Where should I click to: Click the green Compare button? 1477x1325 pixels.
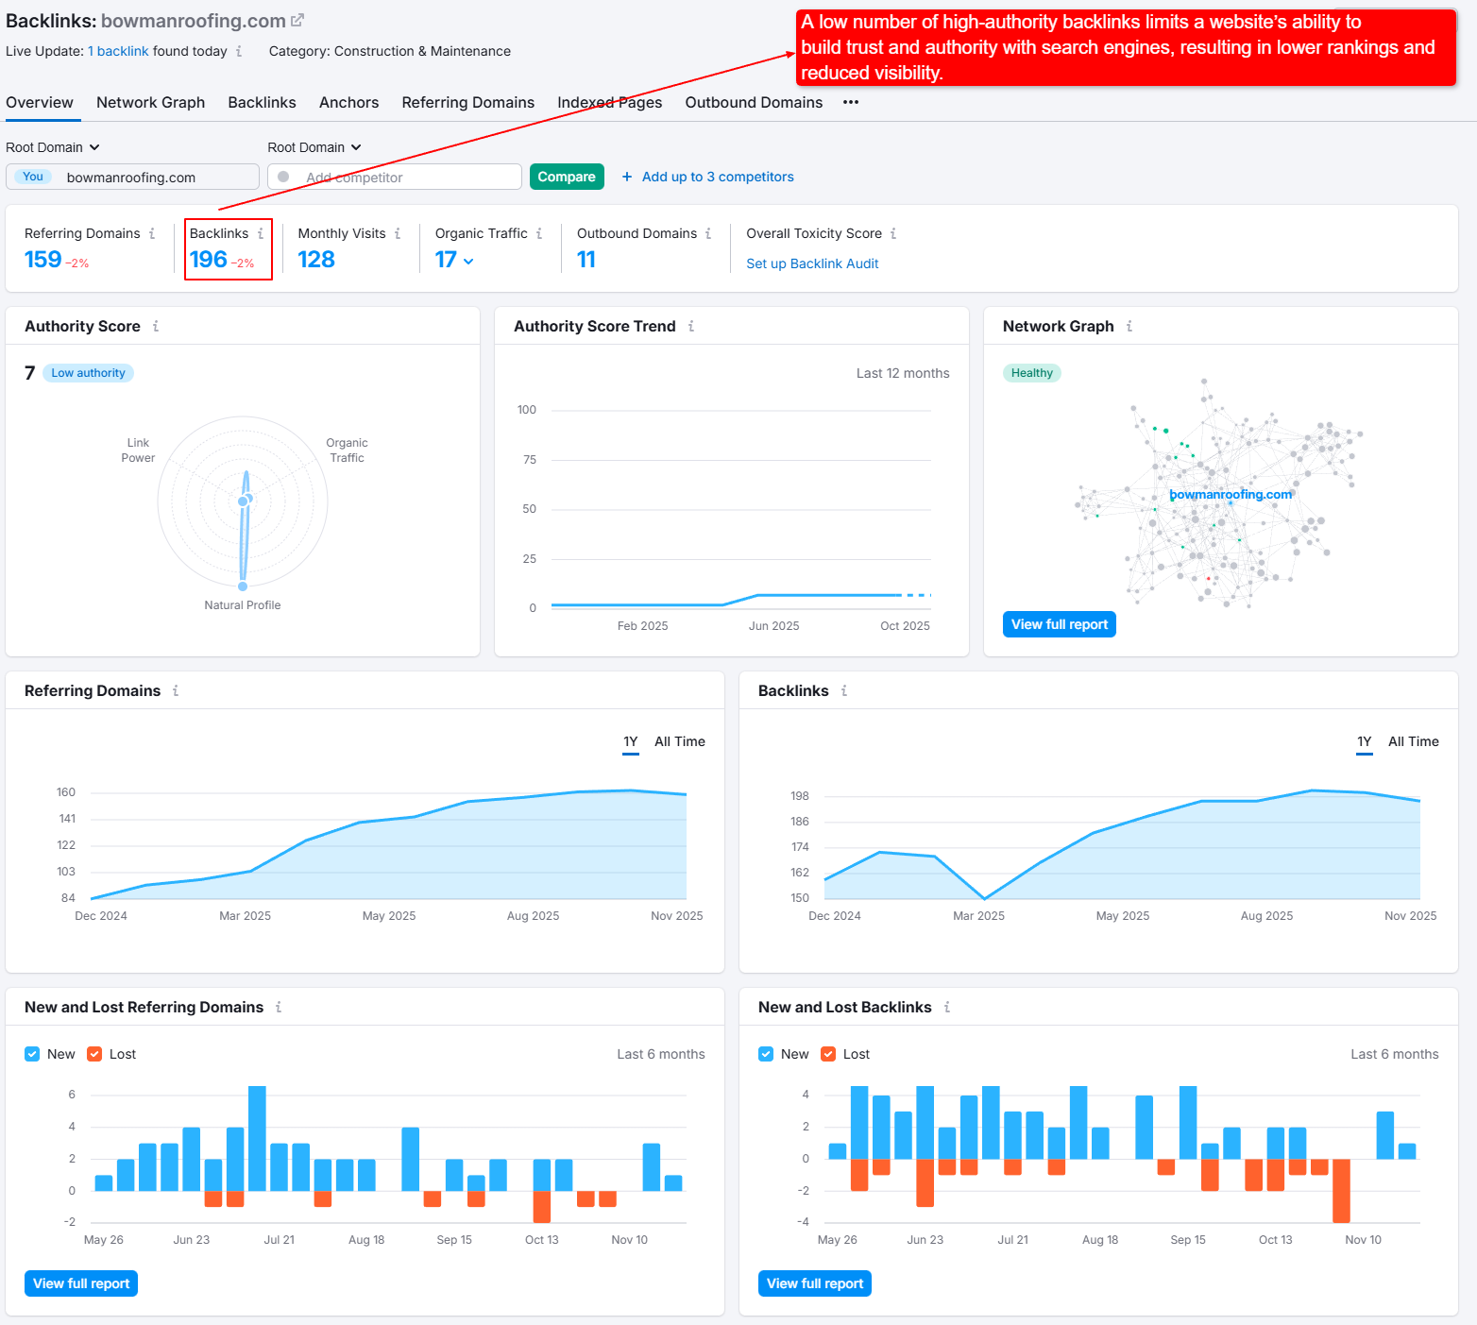click(x=567, y=177)
